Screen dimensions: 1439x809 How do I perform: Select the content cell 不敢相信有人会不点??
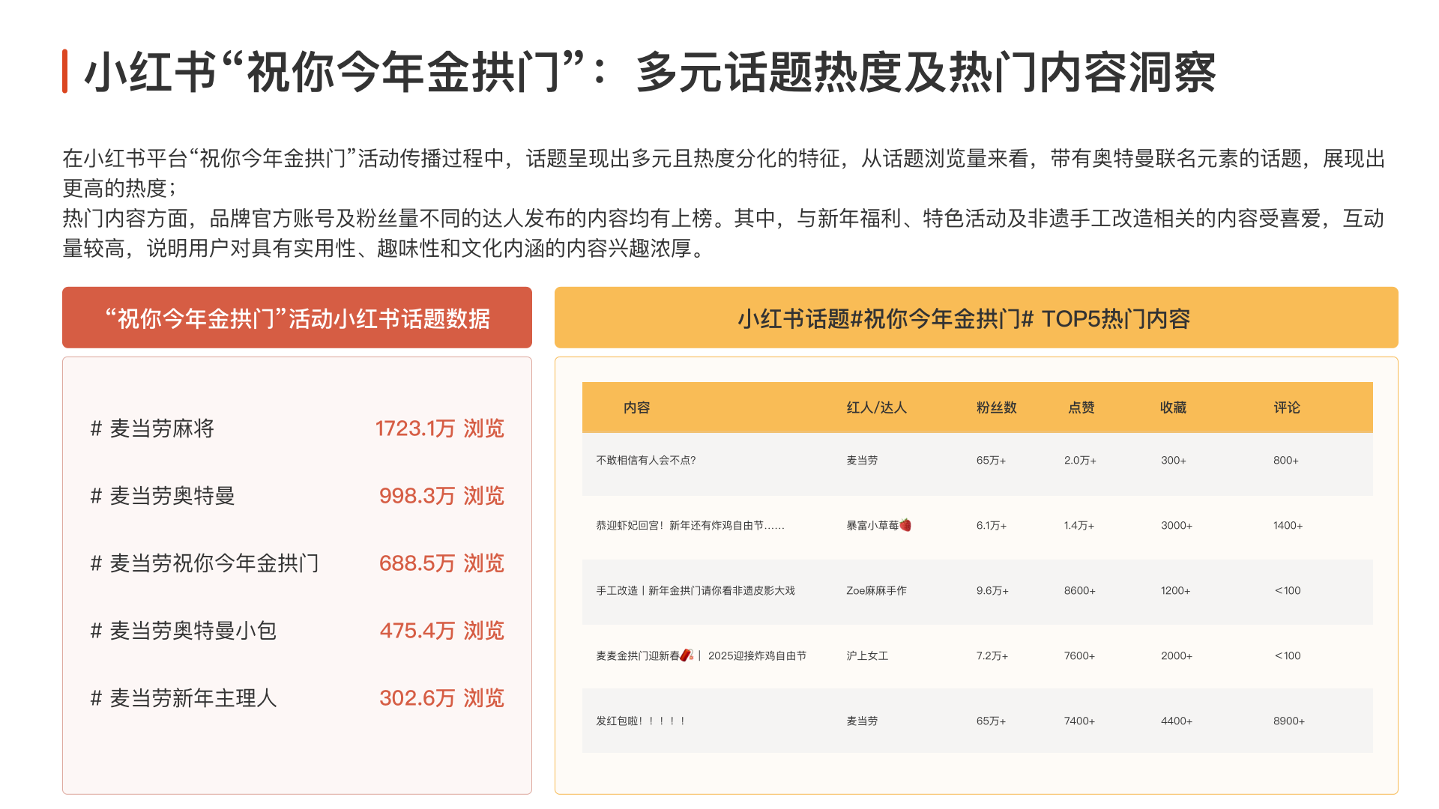point(646,460)
